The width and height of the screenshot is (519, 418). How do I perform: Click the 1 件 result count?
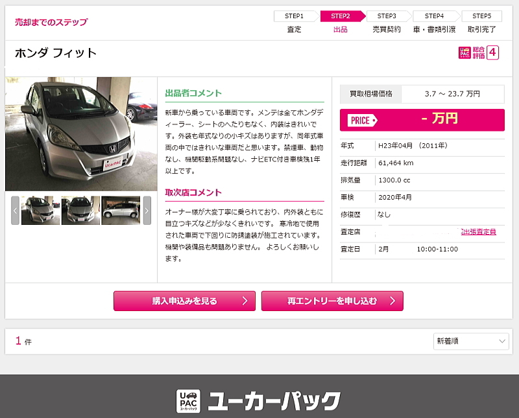23,341
